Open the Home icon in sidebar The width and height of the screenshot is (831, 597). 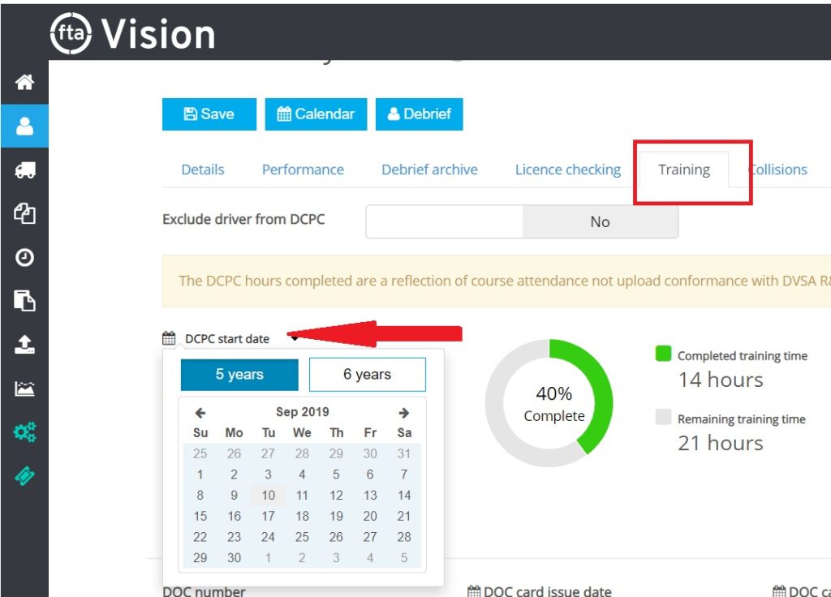point(24,82)
